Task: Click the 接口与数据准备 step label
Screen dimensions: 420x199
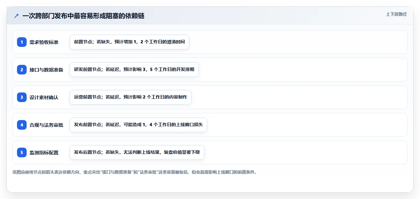Action: 47,70
